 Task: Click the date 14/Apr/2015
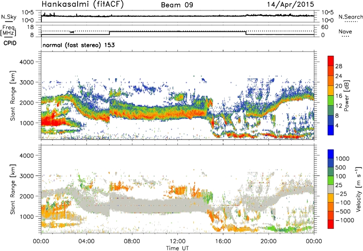[x=290, y=5]
